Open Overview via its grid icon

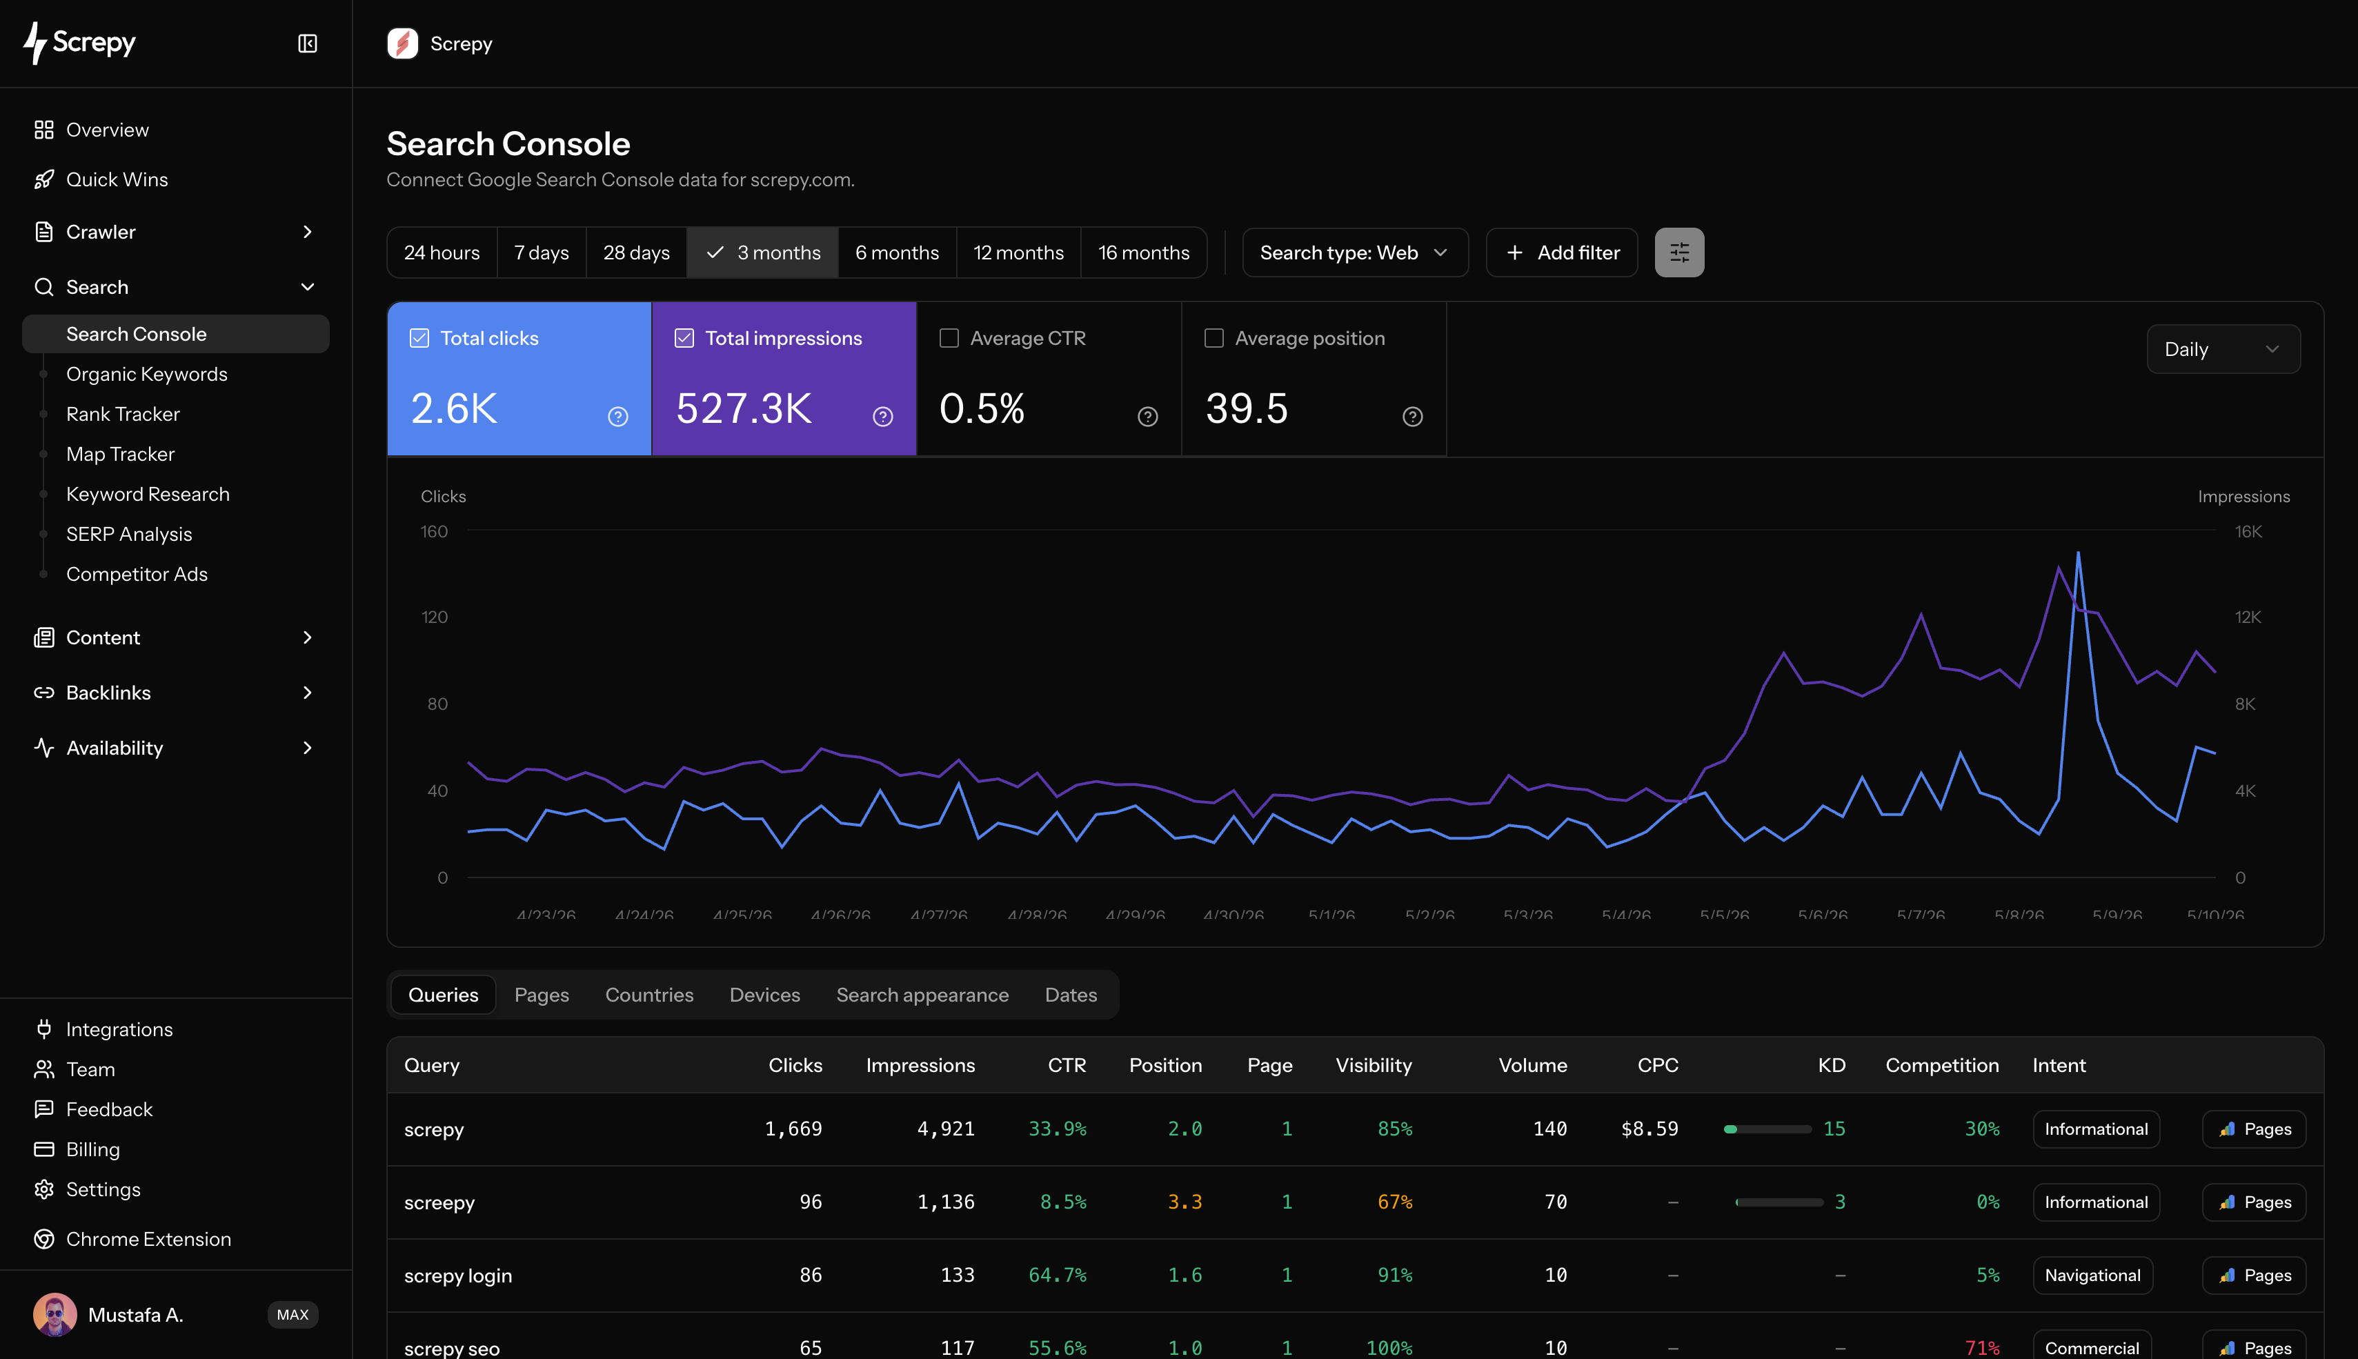pyautogui.click(x=44, y=130)
